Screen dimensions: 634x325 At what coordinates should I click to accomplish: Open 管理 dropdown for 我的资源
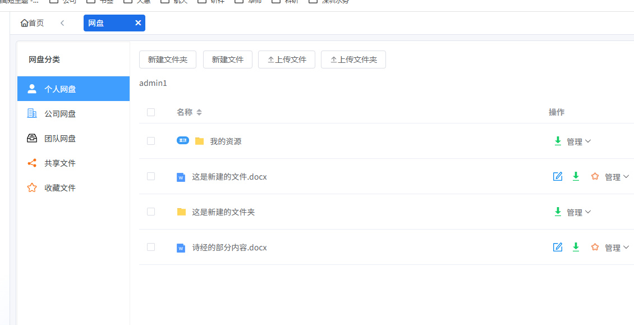579,141
